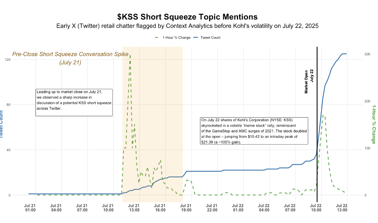Image resolution: width=378 pixels, height=223 pixels.
Task: Click the "Leading up to market close" annotation box
Action: [74, 103]
